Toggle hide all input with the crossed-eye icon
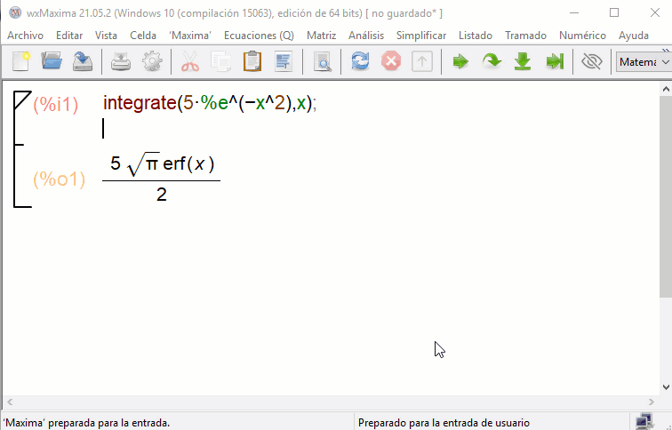The height and width of the screenshot is (430, 672). click(x=592, y=61)
